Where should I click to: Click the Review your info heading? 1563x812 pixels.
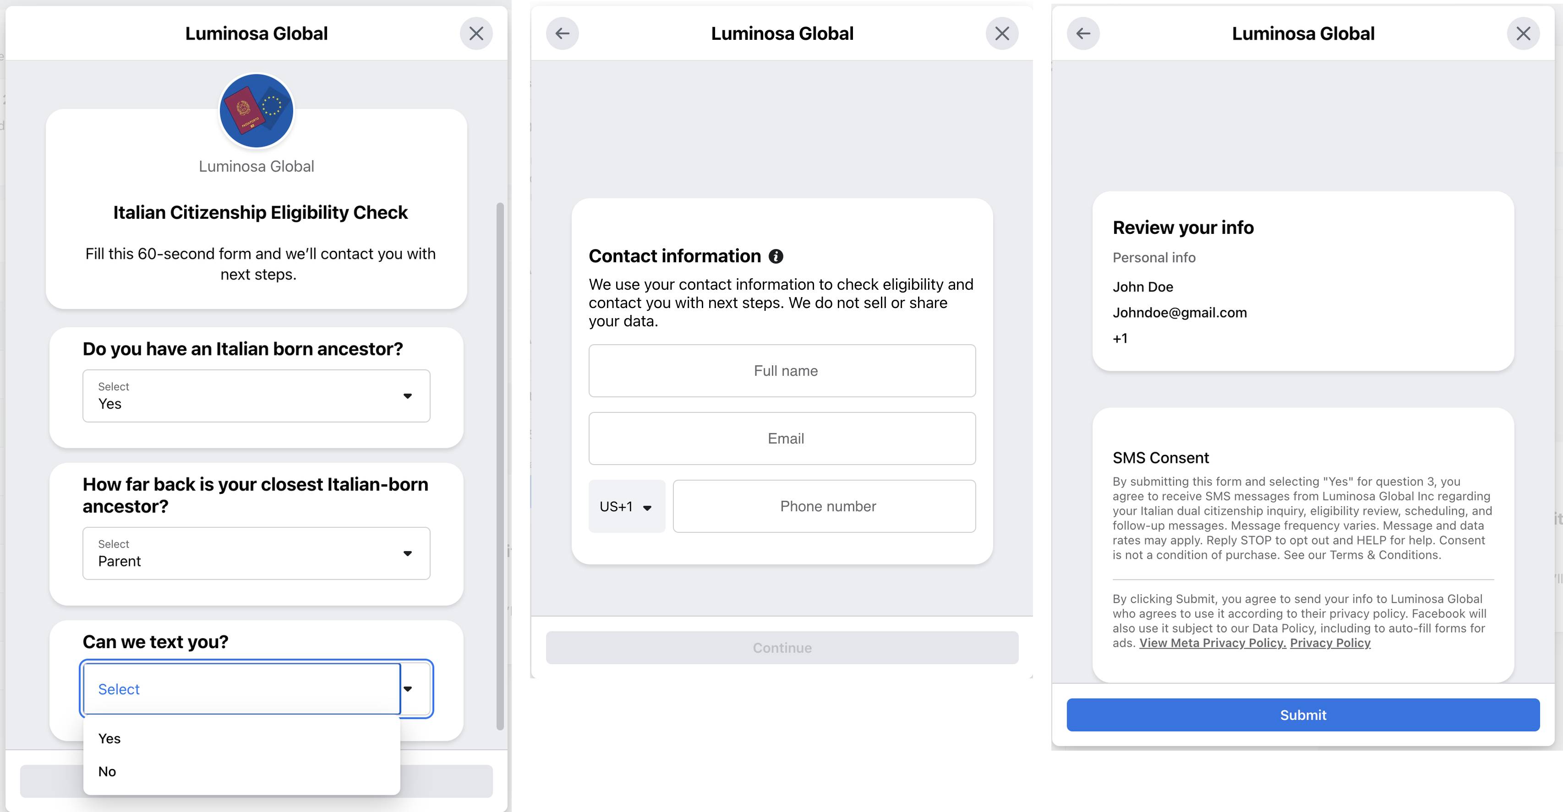coord(1183,227)
